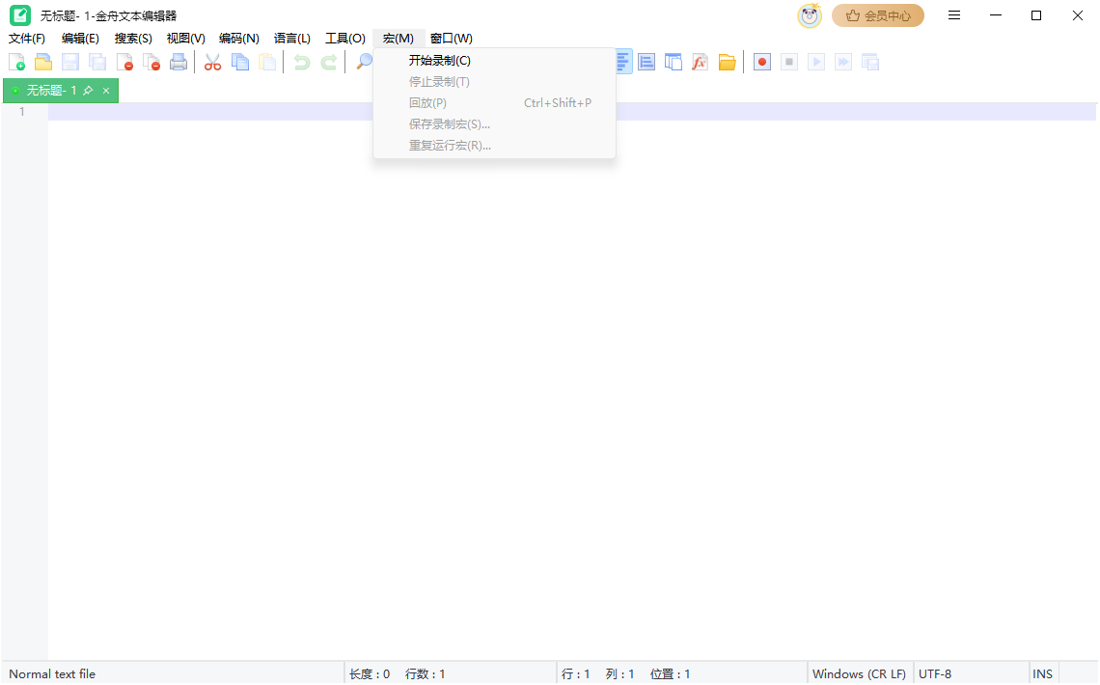Select the 无标题-1 document tab
Screen dimensions: 1100x685
click(51, 91)
